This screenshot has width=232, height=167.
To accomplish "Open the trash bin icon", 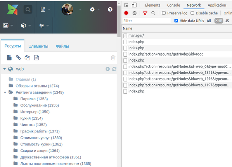I will (113, 57).
